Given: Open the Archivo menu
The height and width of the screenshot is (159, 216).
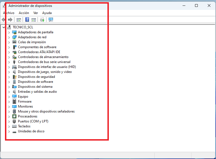Looking at the screenshot, I should click(x=9, y=13).
